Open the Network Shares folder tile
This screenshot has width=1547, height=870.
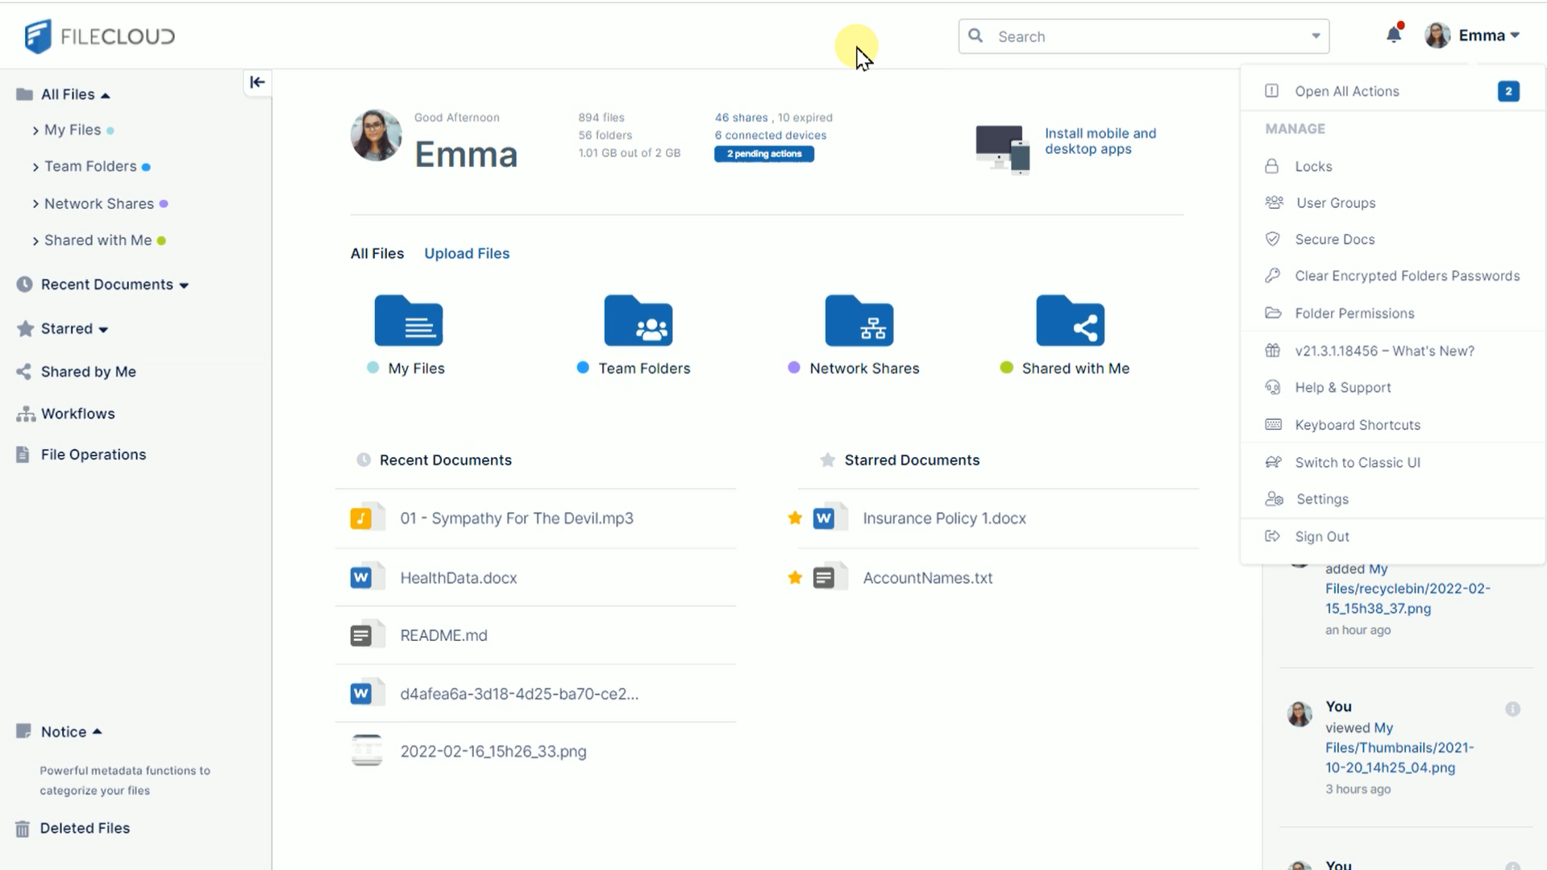click(859, 321)
